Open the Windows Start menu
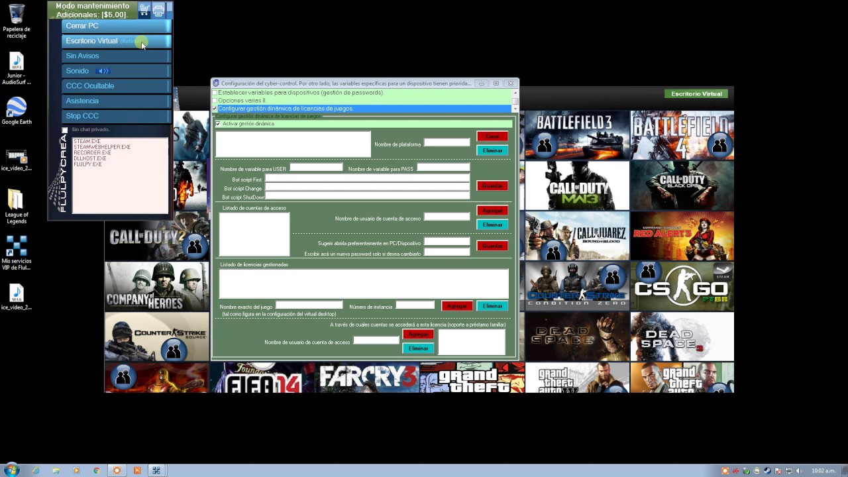This screenshot has height=477, width=848. click(x=11, y=470)
